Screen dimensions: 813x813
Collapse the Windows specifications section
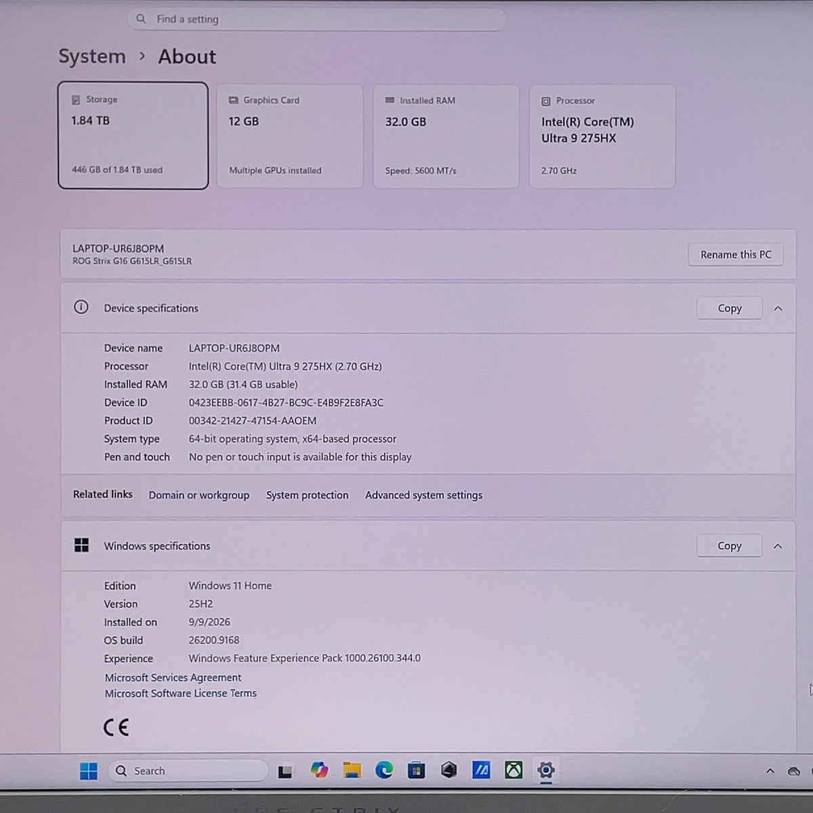point(778,546)
